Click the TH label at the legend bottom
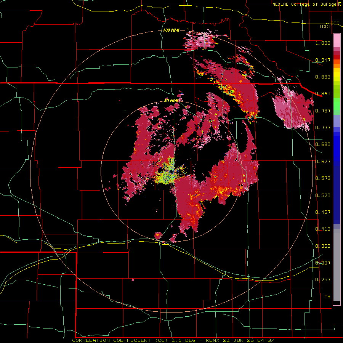Screen dimensions: 343x343 tap(327, 297)
